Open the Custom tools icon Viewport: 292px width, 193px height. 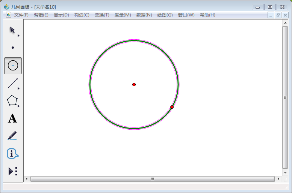(x=13, y=171)
